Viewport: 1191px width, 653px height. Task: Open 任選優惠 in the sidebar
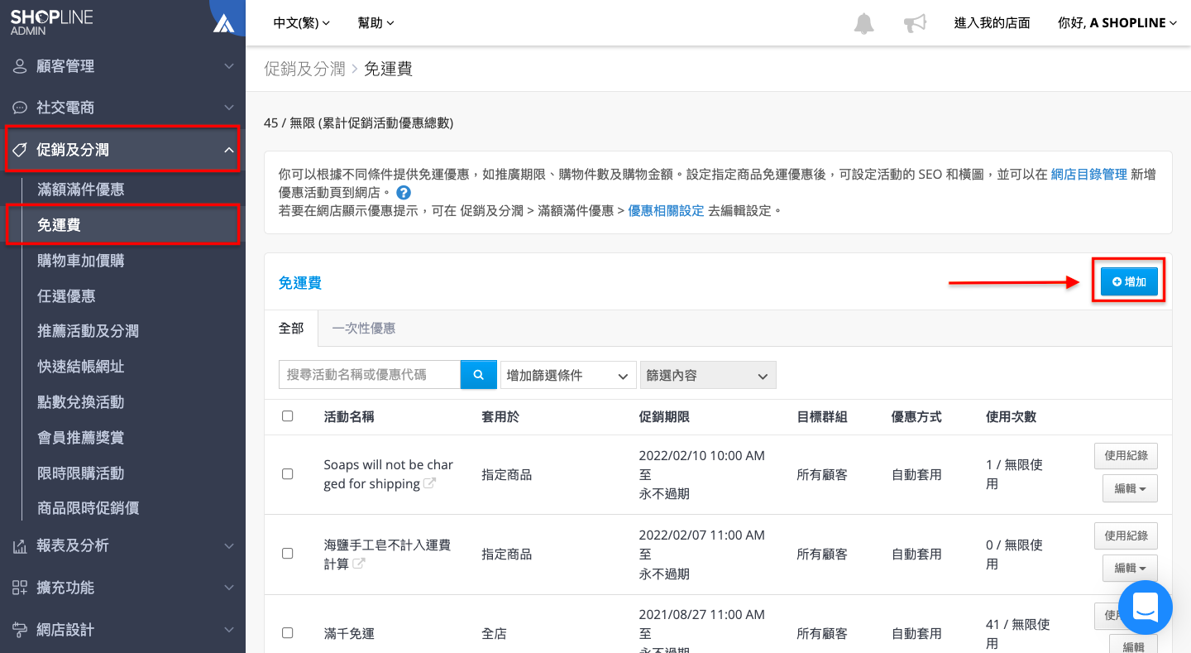point(66,296)
